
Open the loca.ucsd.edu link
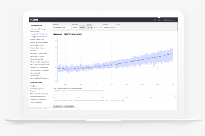tap(118, 101)
